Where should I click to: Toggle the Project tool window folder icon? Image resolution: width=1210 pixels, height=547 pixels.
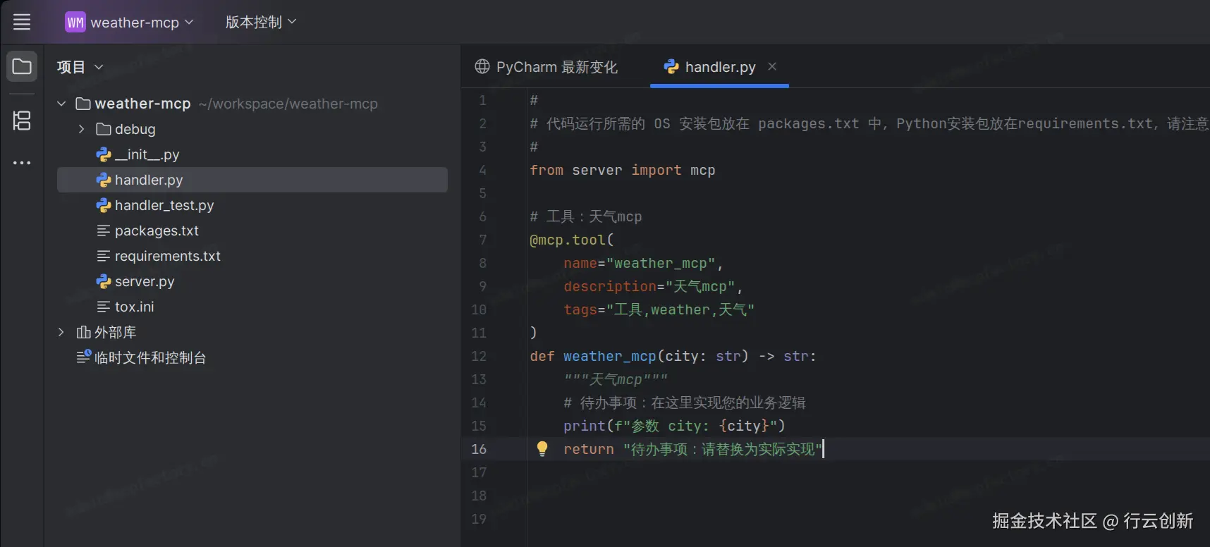click(22, 67)
